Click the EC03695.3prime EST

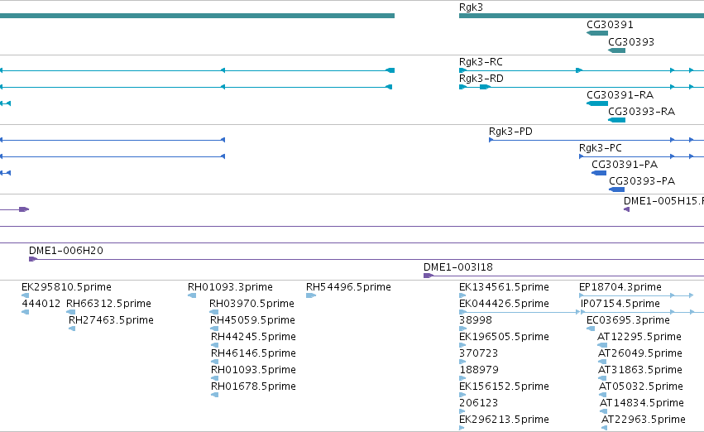(x=591, y=329)
